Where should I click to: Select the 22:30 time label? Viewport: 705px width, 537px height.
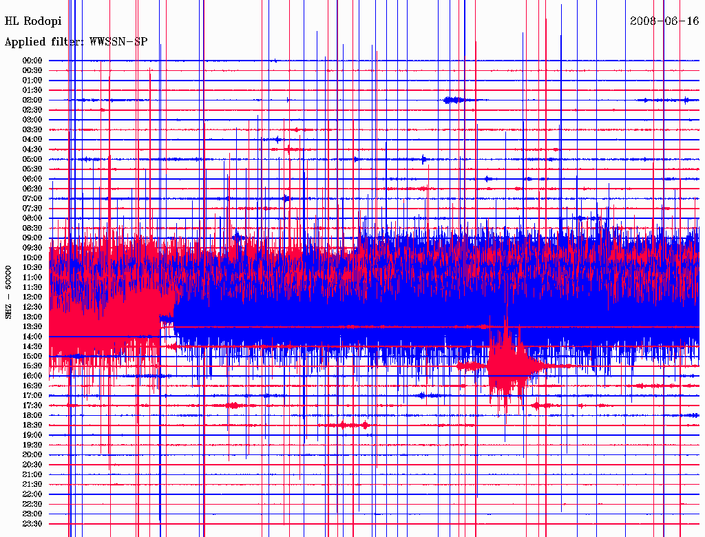coord(32,504)
